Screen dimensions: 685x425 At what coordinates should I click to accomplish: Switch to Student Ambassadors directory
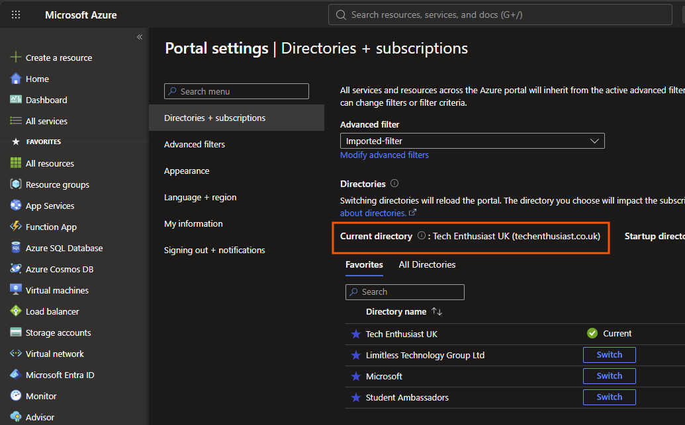(609, 397)
